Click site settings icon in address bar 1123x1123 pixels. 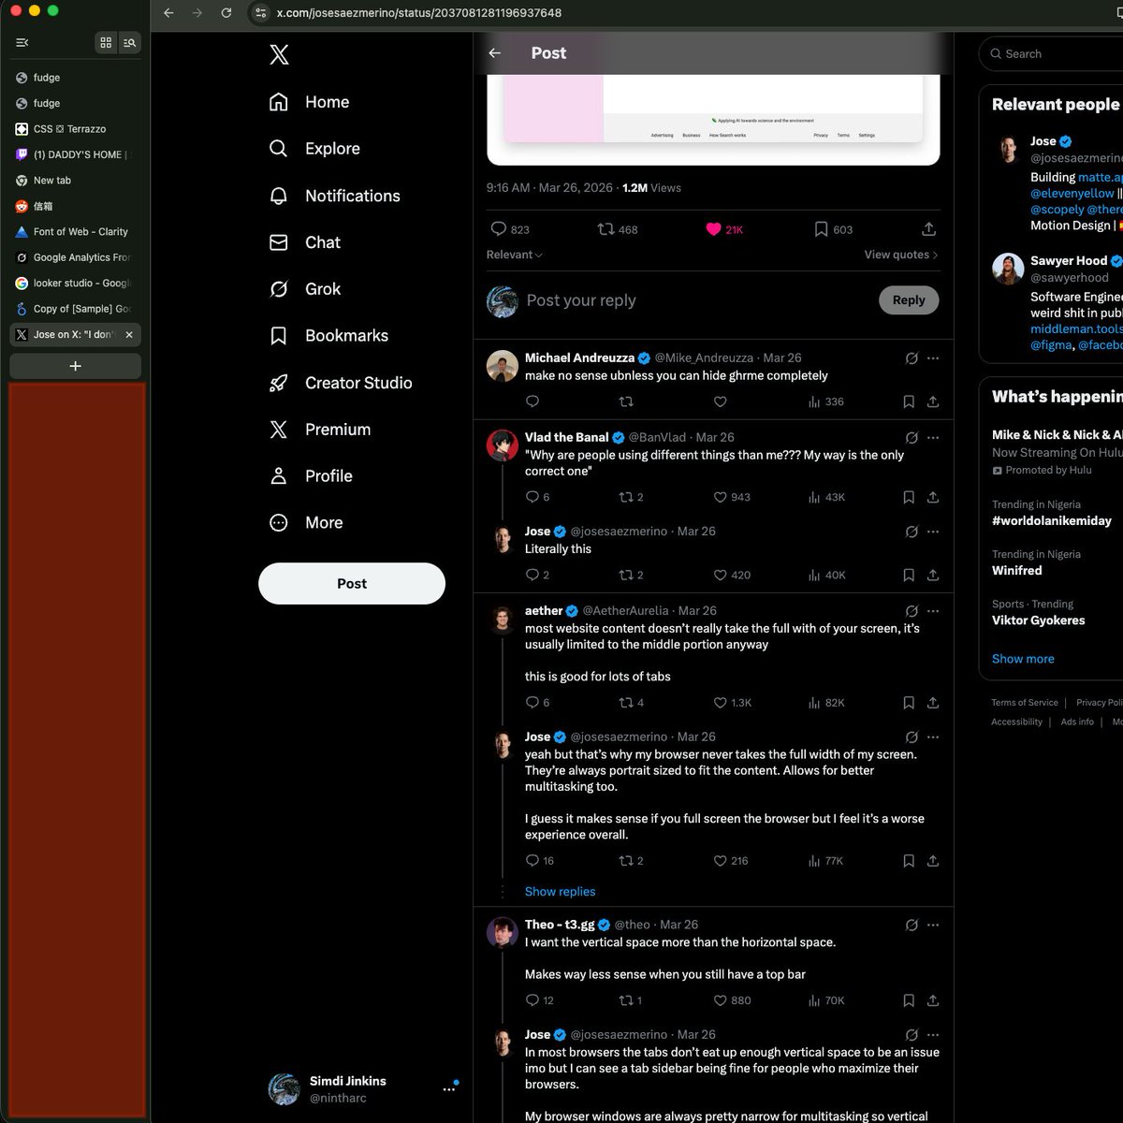260,13
